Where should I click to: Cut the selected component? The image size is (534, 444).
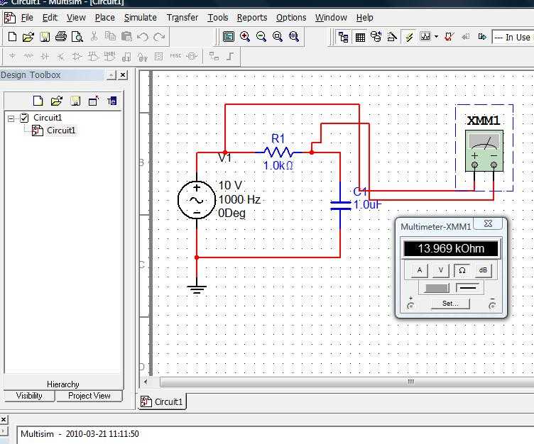94,36
